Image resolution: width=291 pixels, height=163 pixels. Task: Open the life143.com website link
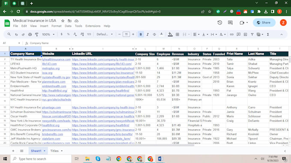(x=49, y=64)
